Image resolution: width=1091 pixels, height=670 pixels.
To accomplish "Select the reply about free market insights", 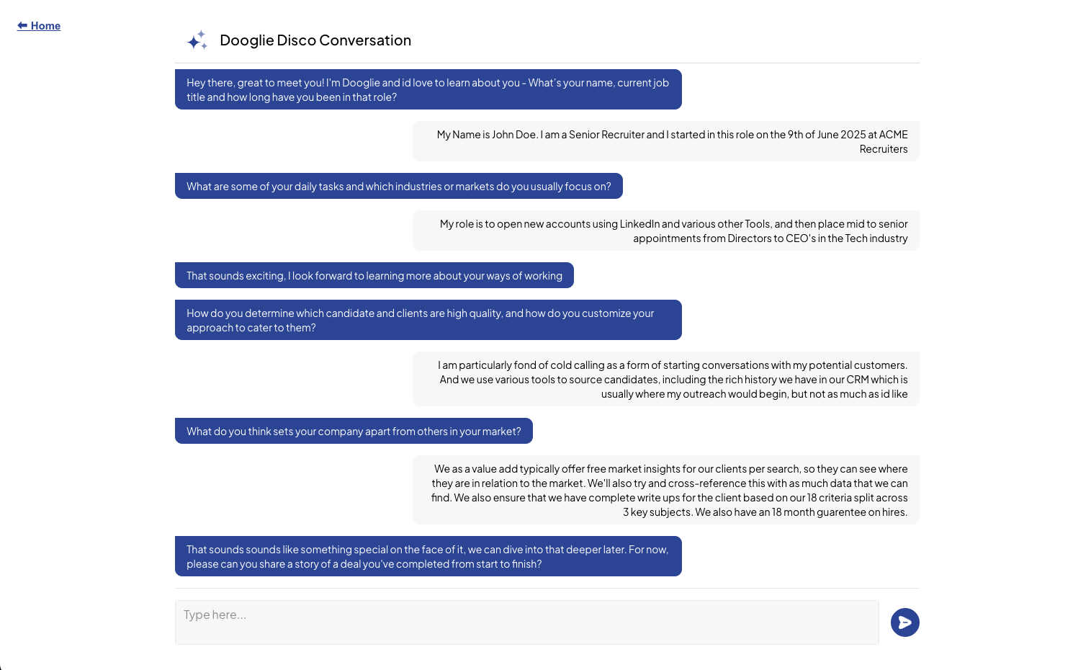I will (x=665, y=490).
